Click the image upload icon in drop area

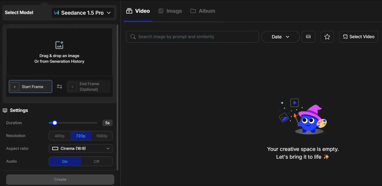59,45
